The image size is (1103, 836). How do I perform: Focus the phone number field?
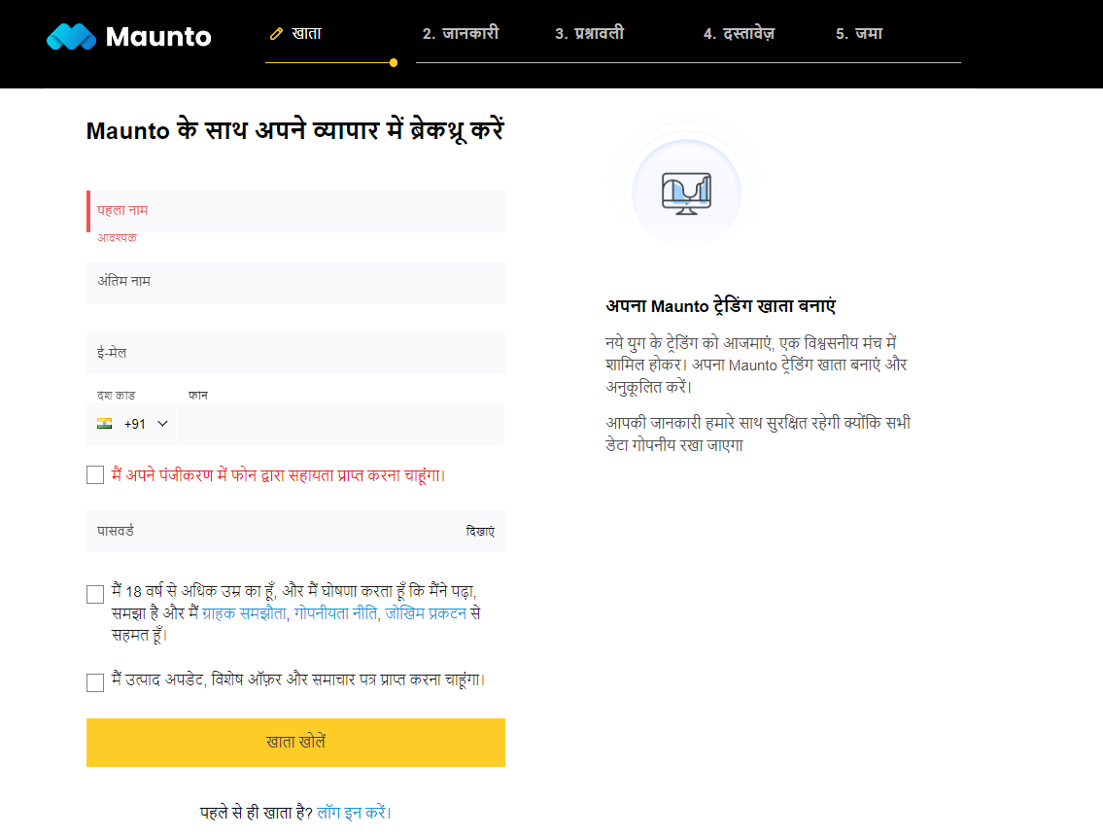pyautogui.click(x=342, y=425)
